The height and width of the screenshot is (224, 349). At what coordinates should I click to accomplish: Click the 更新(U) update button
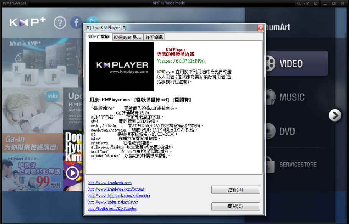[235, 190]
